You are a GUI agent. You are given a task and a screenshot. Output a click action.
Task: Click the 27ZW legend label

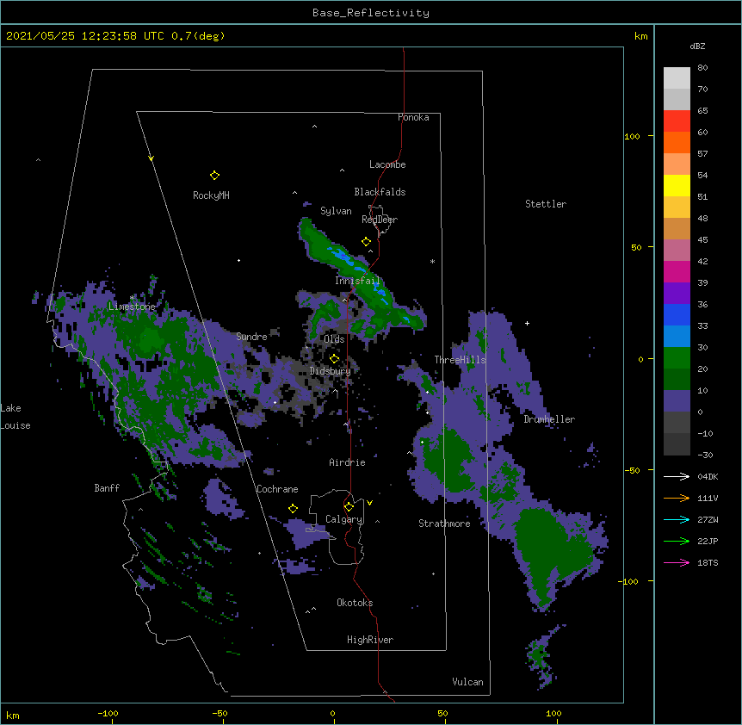click(708, 519)
